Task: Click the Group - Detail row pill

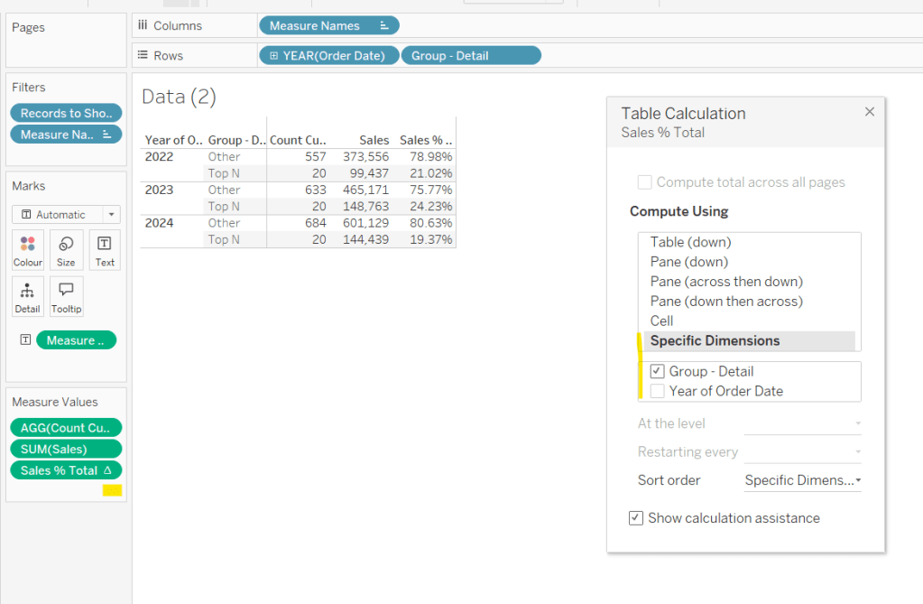Action: (470, 56)
